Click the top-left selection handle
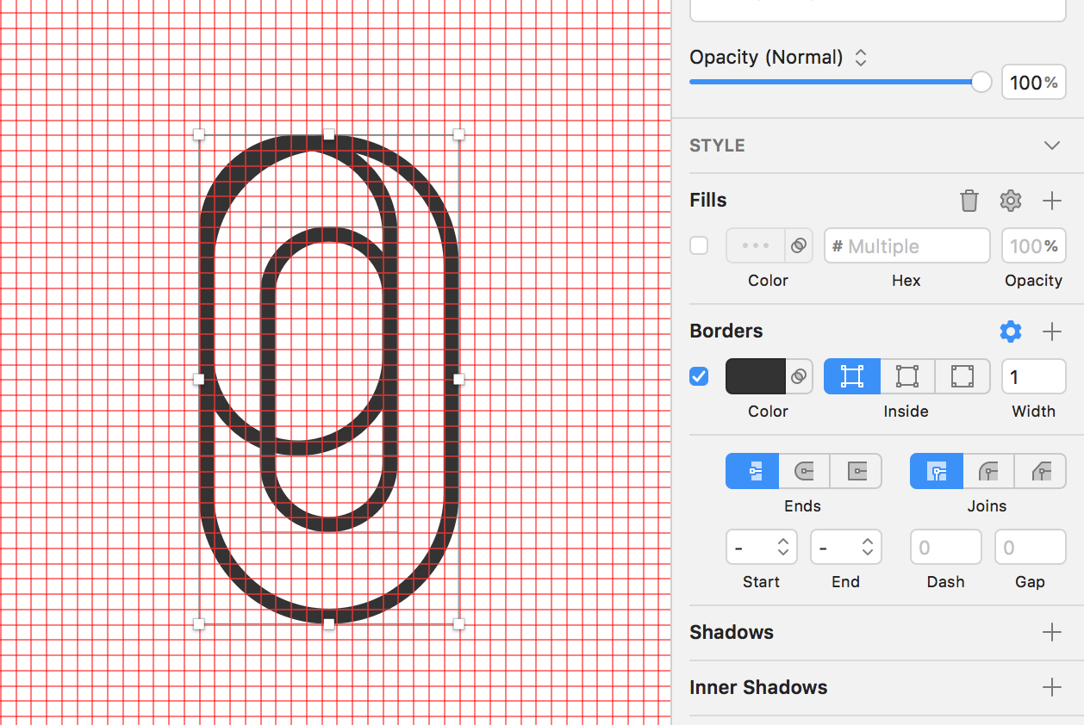This screenshot has height=725, width=1084. 199,134
